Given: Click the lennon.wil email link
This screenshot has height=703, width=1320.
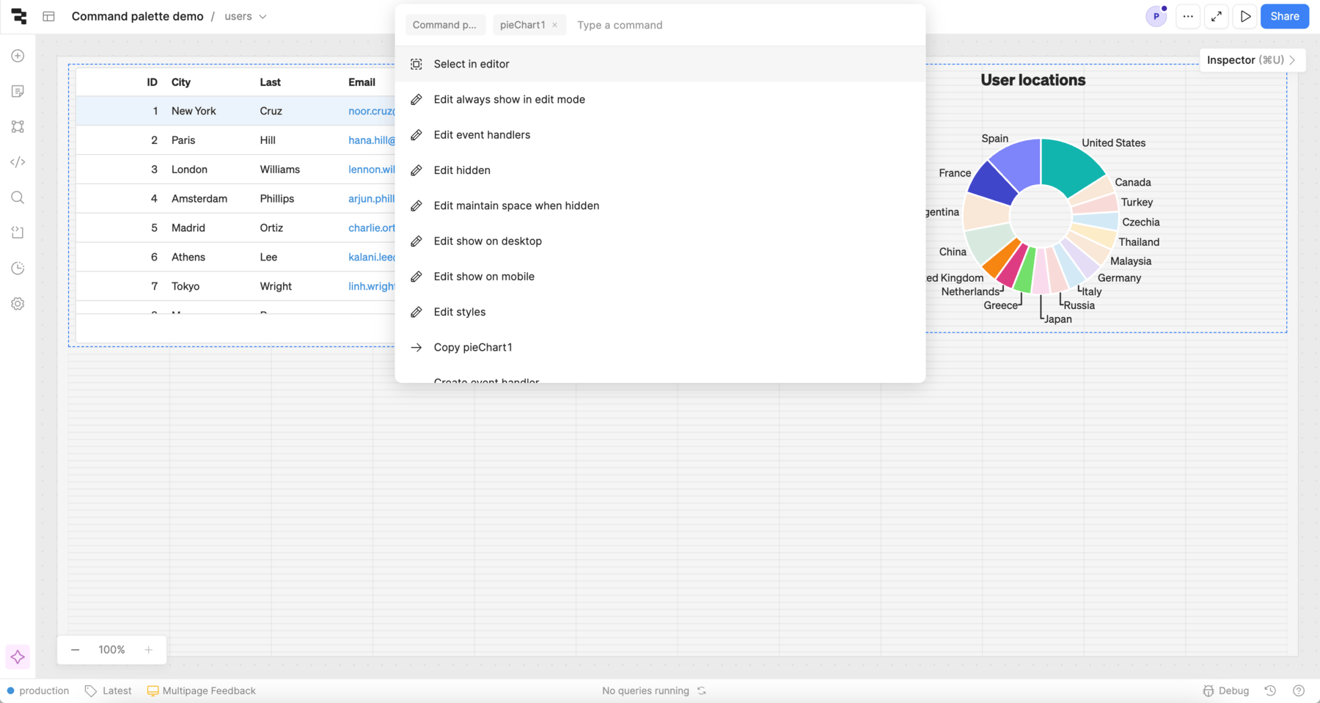Looking at the screenshot, I should [372, 170].
